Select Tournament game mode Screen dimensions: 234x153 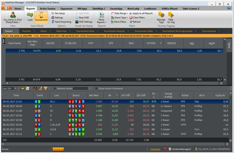tap(41, 17)
